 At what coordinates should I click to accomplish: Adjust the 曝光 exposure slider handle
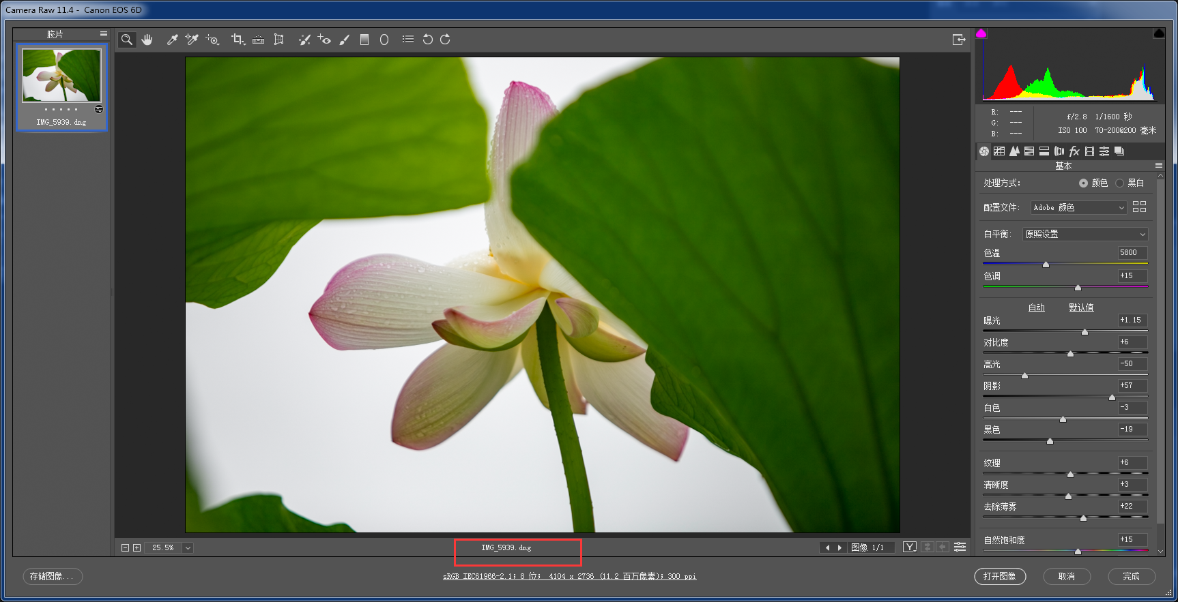(x=1084, y=332)
